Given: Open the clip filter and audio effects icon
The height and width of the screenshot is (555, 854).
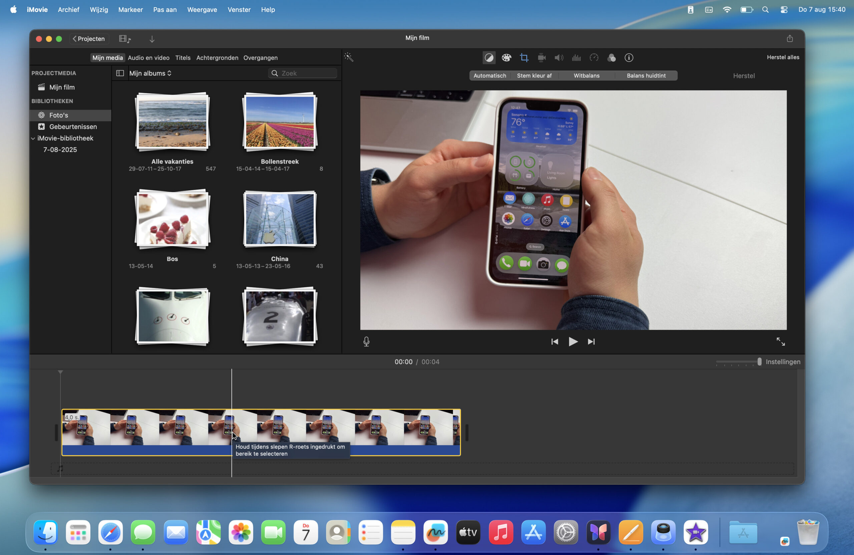Looking at the screenshot, I should coord(611,58).
